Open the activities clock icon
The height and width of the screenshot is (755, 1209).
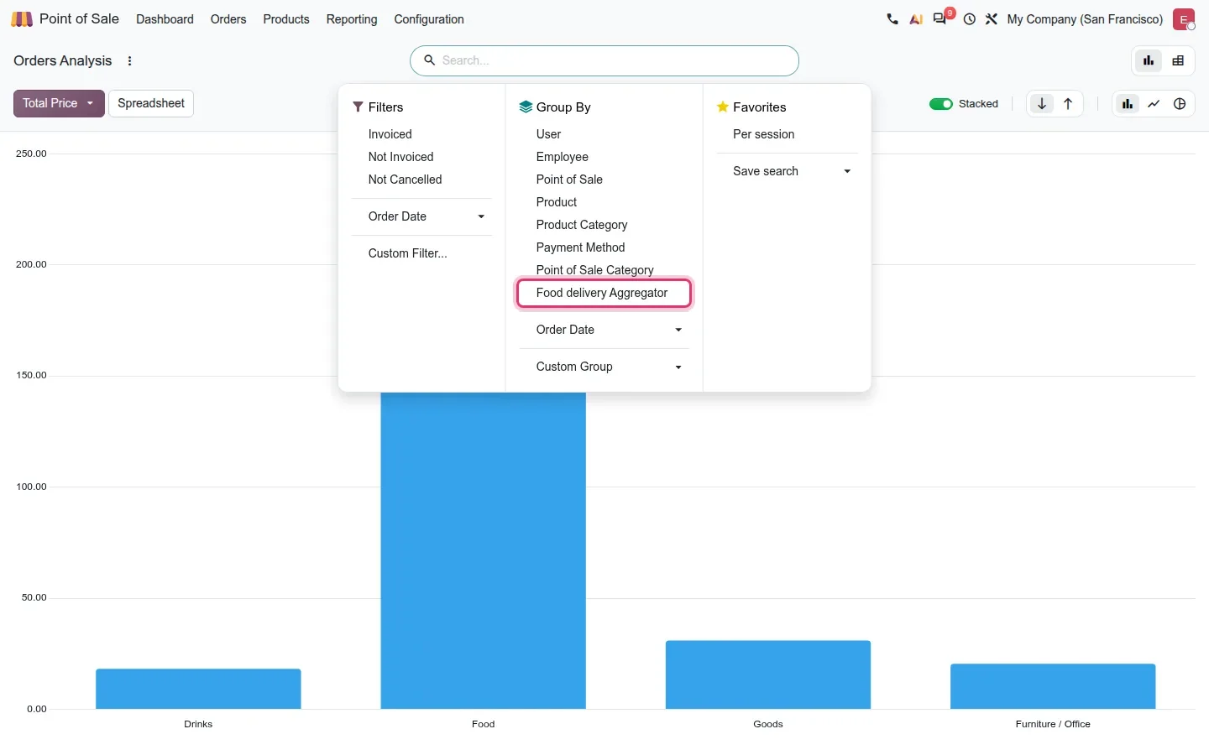coord(970,19)
